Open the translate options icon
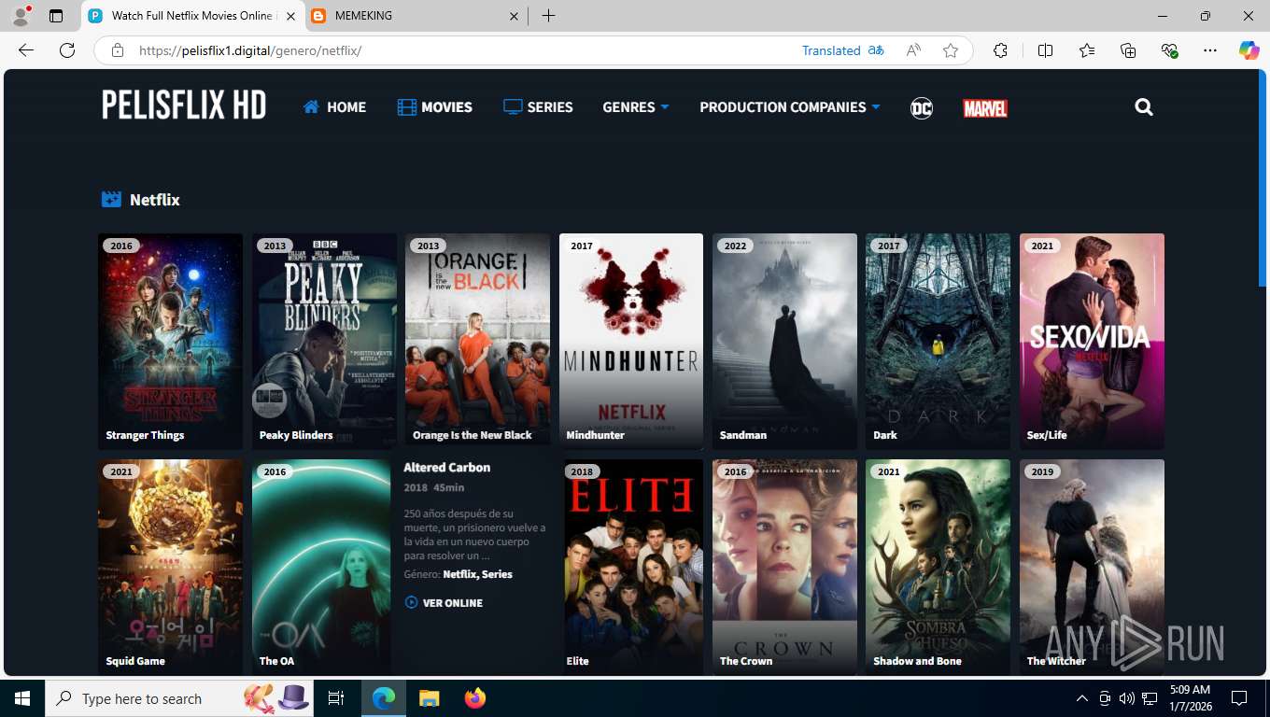The width and height of the screenshot is (1270, 717). click(876, 50)
